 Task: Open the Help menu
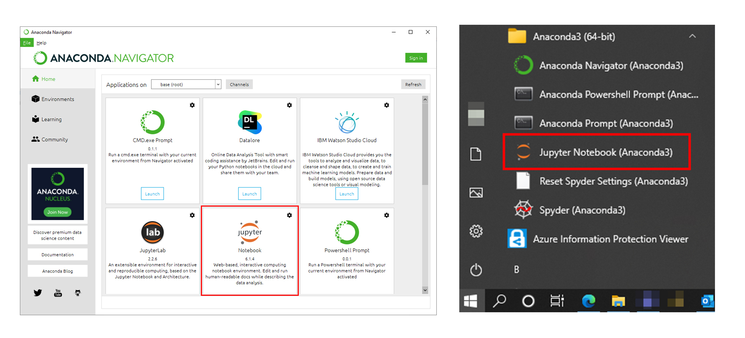(41, 43)
